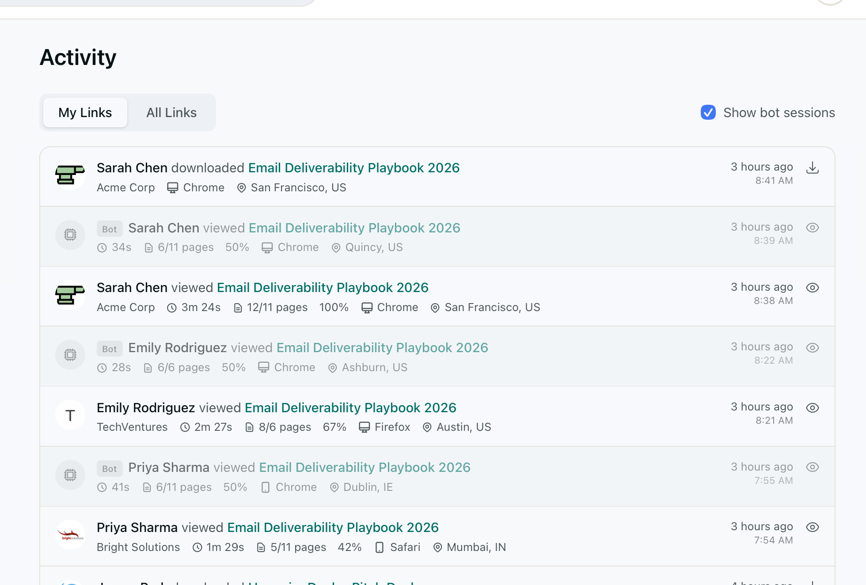This screenshot has height=585, width=866.
Task: Click the TechVentures avatar beside Emily Rodriguez
Action: pos(70,415)
